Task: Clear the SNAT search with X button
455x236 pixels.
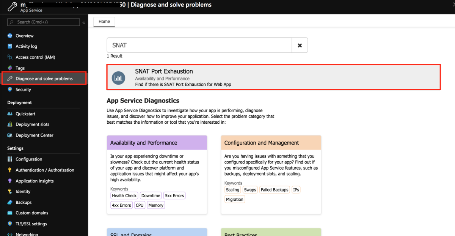Action: tap(300, 45)
